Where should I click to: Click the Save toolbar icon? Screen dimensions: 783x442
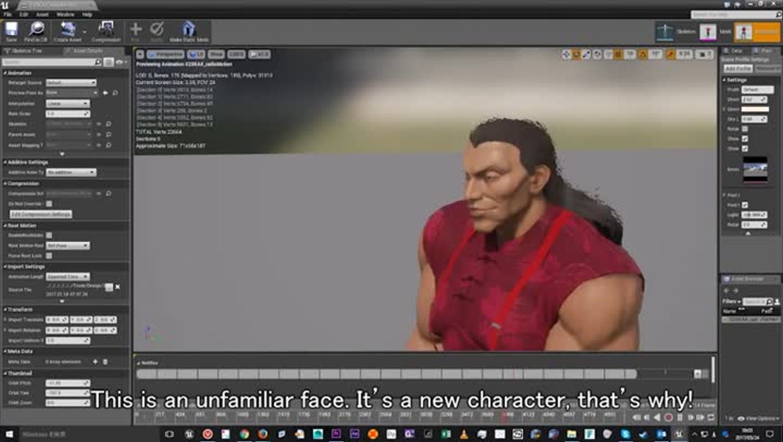point(11,31)
